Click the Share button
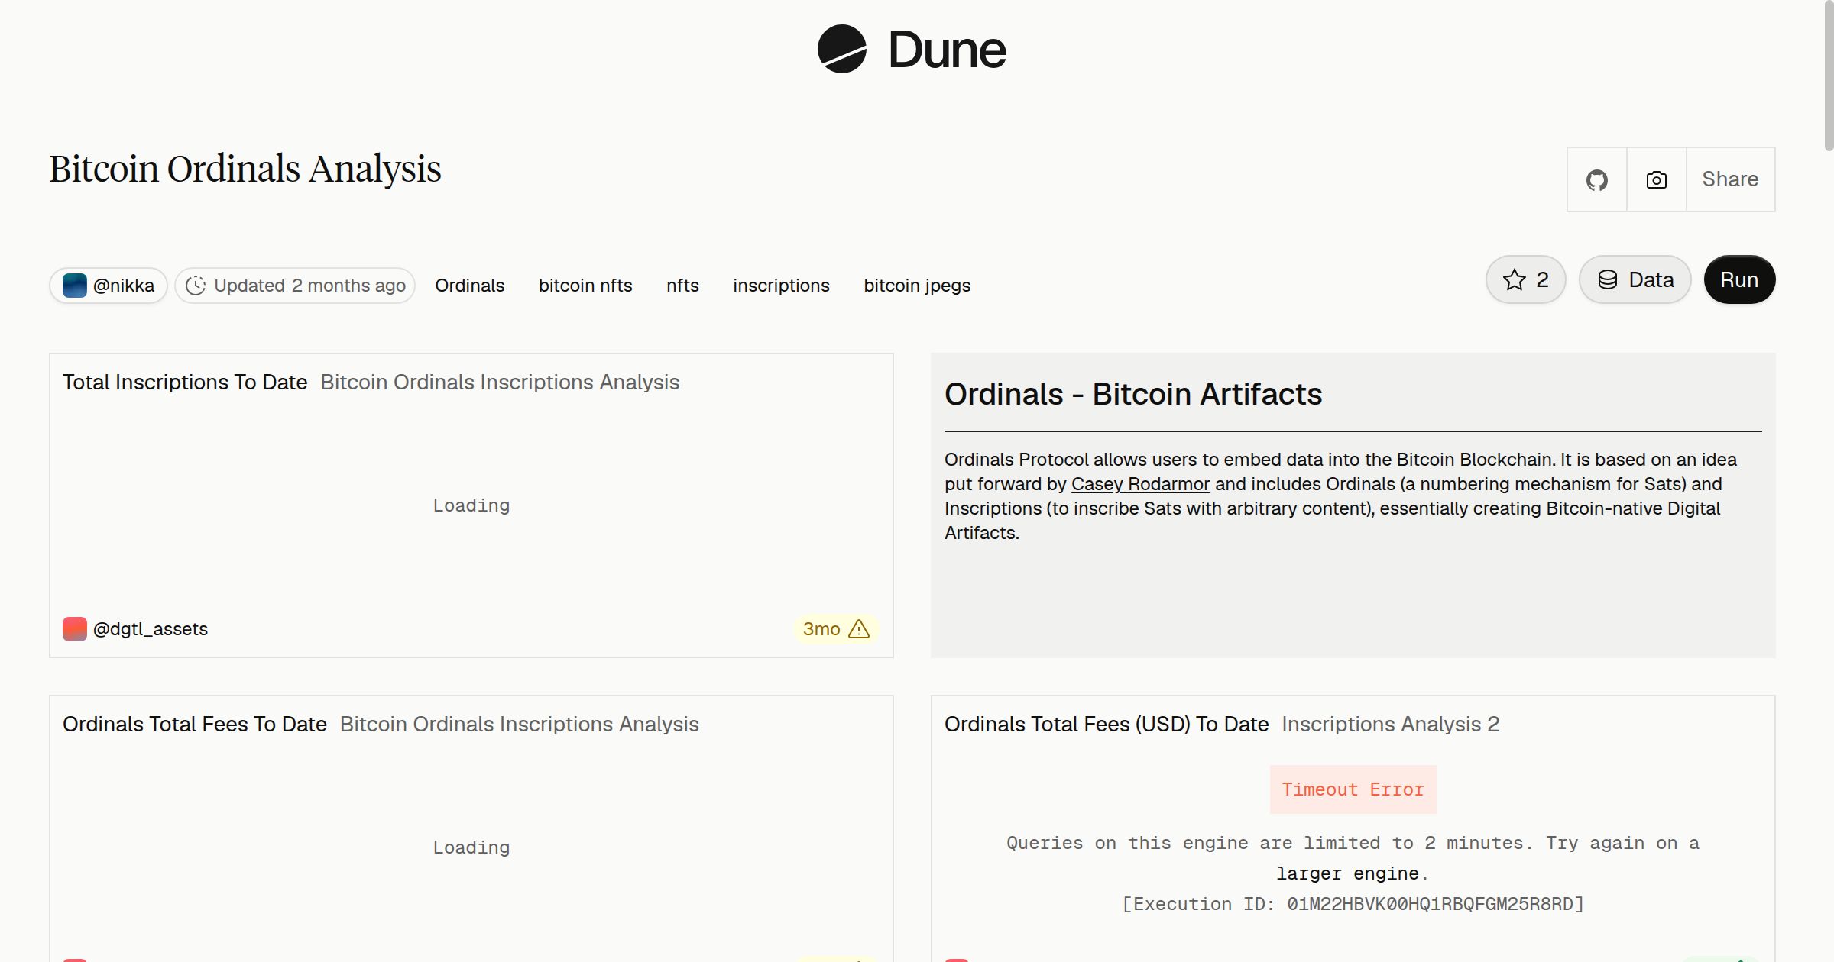This screenshot has height=962, width=1834. click(1730, 179)
